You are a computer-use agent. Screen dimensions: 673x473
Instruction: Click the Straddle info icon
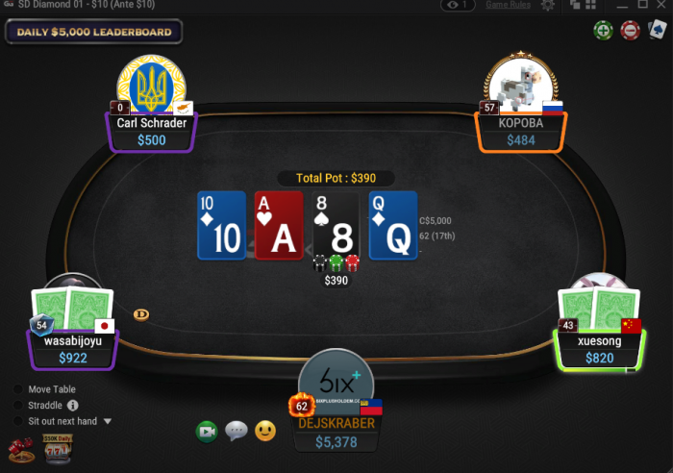(x=73, y=405)
